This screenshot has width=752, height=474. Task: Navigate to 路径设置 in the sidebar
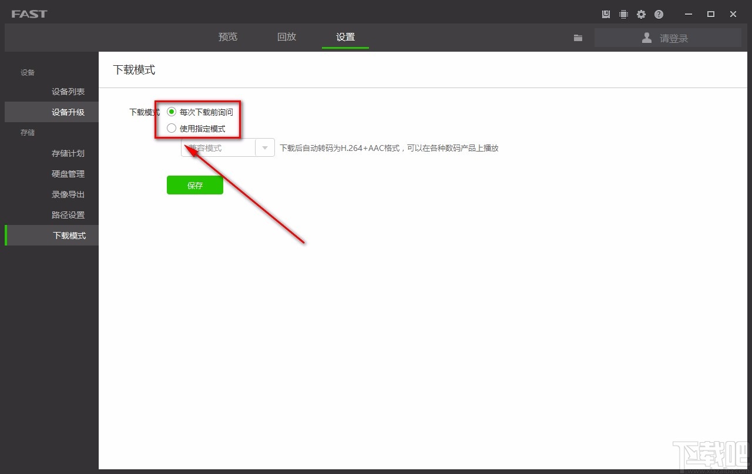[x=68, y=215]
